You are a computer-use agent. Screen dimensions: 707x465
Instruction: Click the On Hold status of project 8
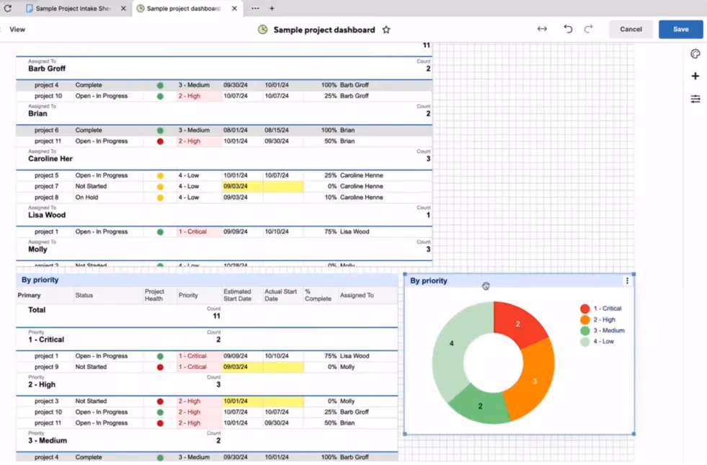click(86, 198)
